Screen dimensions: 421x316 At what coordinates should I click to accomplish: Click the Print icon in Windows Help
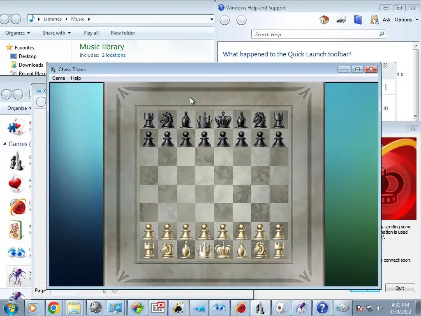coord(341,20)
